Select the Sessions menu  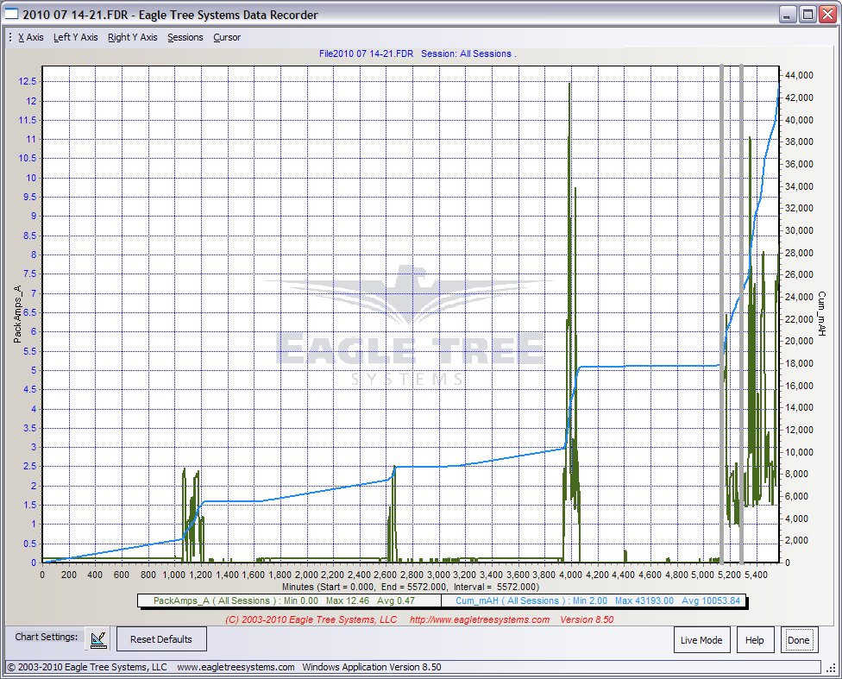pyautogui.click(x=185, y=37)
